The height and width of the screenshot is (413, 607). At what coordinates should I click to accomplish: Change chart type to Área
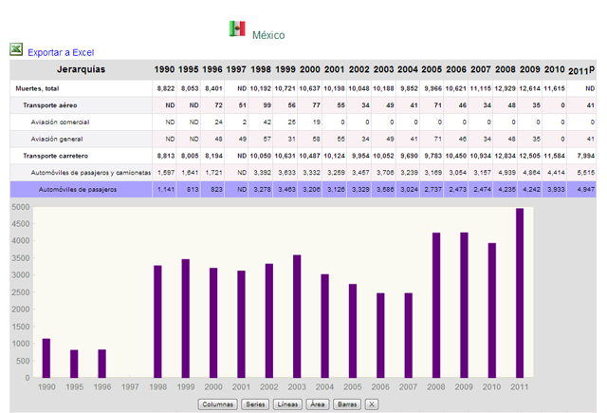pyautogui.click(x=319, y=404)
